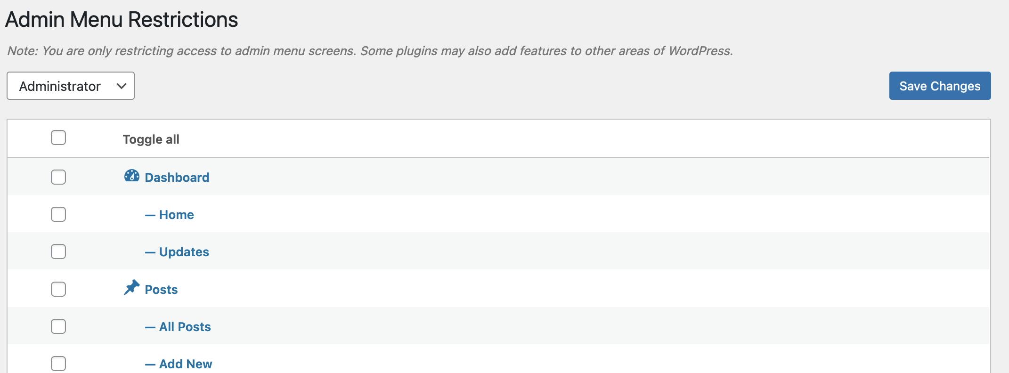Screen dimensions: 1009x373
Task: Enable the Add New restriction checkbox
Action: tap(58, 363)
